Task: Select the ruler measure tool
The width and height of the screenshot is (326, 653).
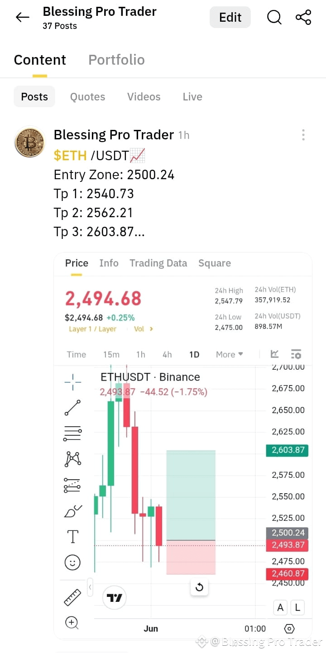Action: [72, 597]
